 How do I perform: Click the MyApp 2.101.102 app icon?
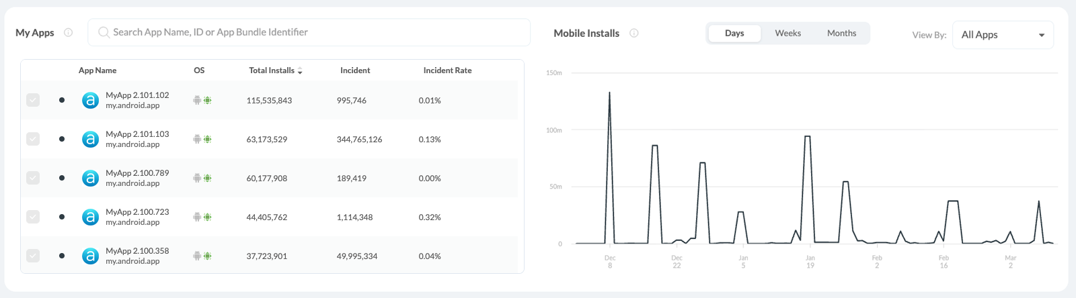pos(90,101)
